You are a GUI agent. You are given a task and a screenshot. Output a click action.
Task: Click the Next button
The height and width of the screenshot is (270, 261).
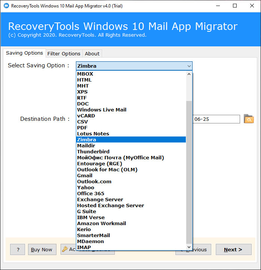click(x=233, y=249)
